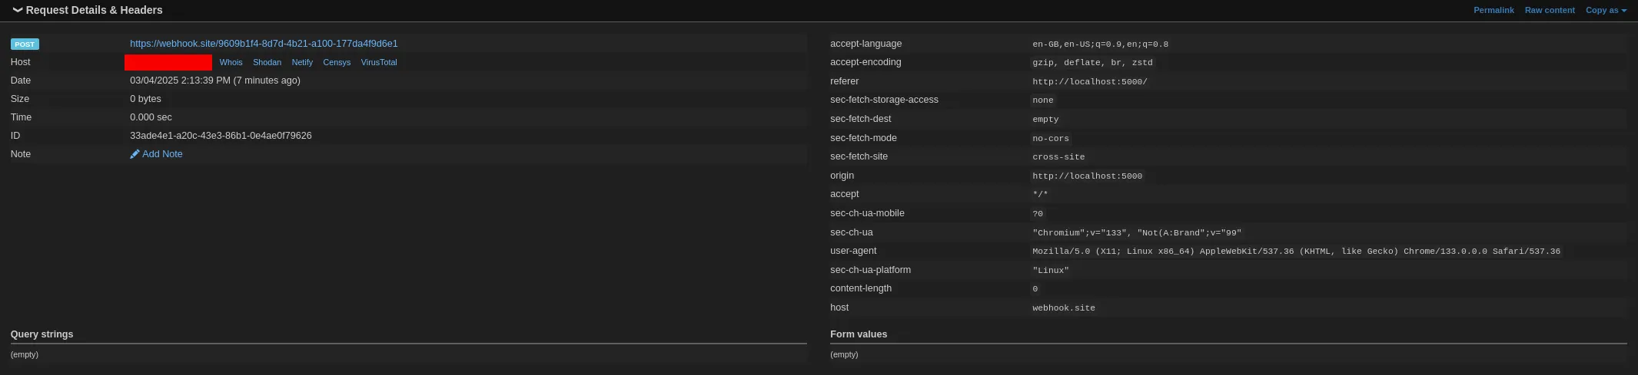Click the sec-ch-ua header value
1638x375 pixels.
(x=1136, y=233)
